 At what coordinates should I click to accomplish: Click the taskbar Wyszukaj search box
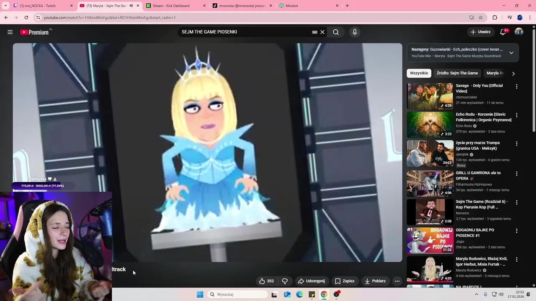click(x=237, y=294)
